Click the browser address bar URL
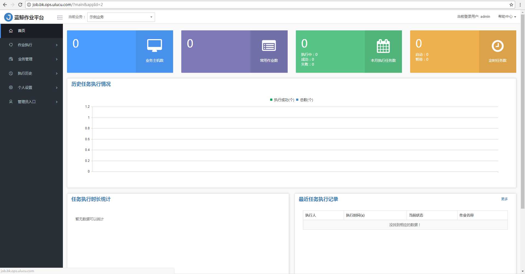Viewport: 525px width, 274px height. click(x=68, y=5)
